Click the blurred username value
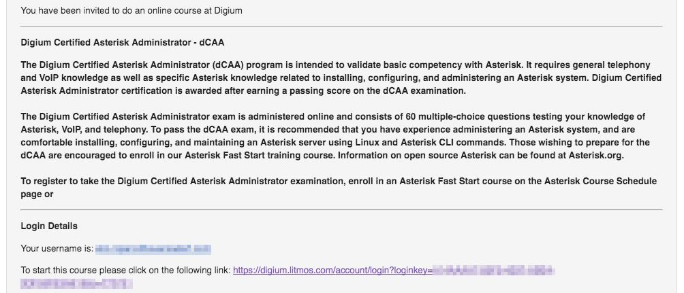Viewport: 684px width, 293px height. tap(153, 249)
